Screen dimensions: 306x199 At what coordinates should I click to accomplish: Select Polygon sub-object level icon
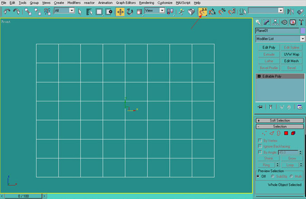(286, 133)
